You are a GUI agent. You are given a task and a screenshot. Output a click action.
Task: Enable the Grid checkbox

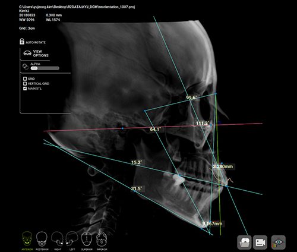click(25, 78)
